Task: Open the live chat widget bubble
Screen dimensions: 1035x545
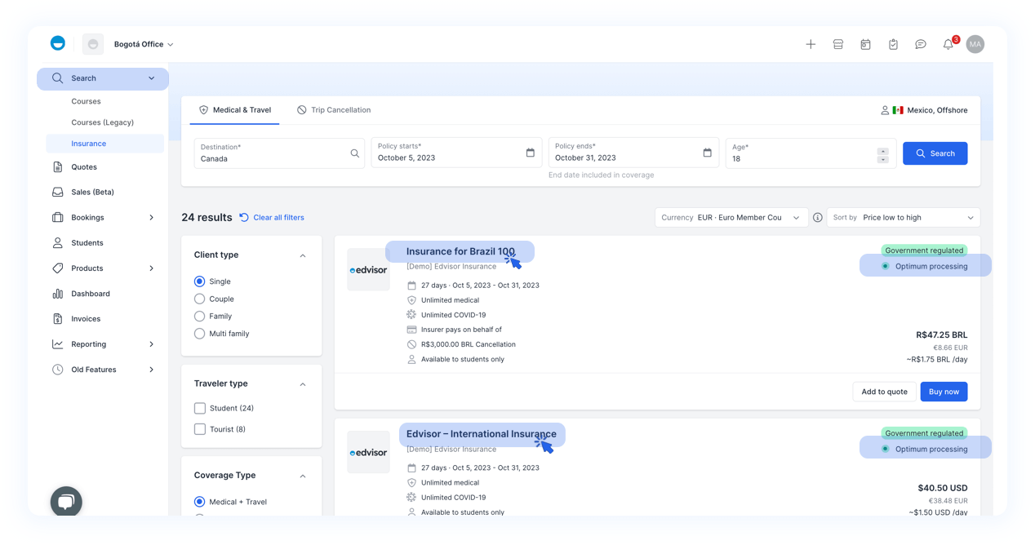Action: tap(66, 503)
